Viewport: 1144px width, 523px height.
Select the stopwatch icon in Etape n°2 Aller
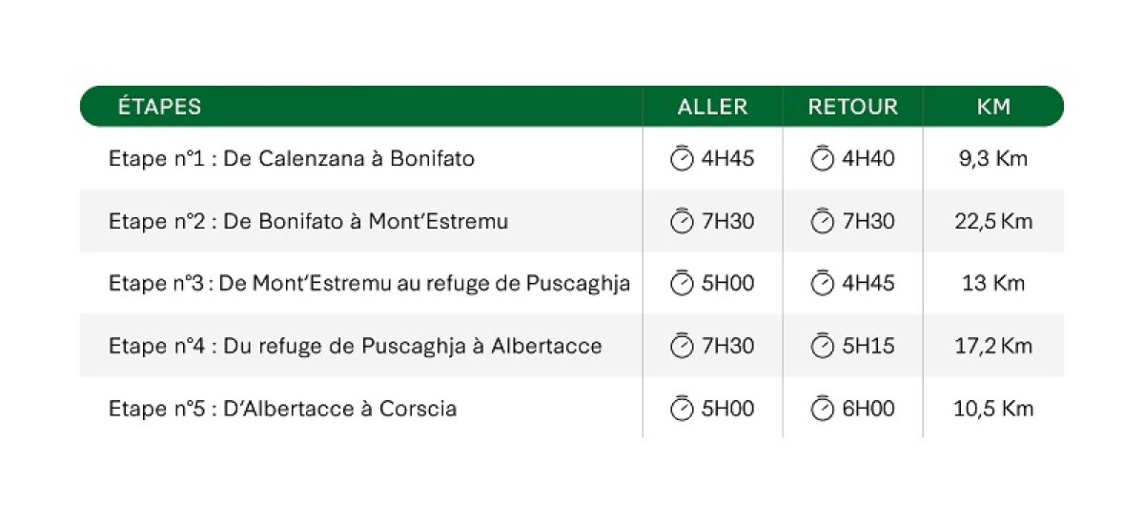tap(682, 221)
